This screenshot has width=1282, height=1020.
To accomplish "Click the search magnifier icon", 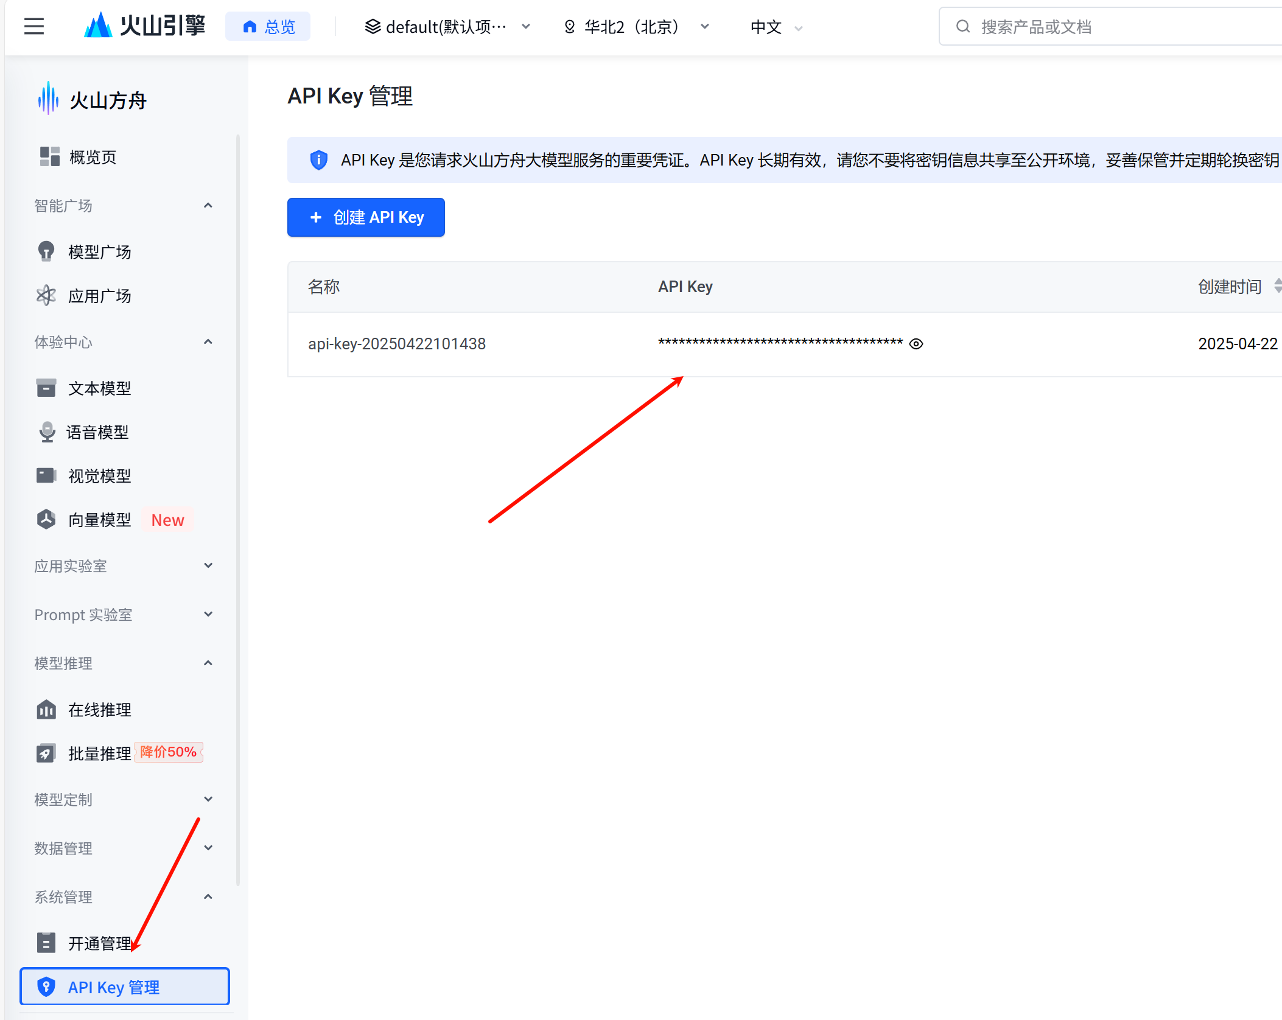I will coord(962,26).
